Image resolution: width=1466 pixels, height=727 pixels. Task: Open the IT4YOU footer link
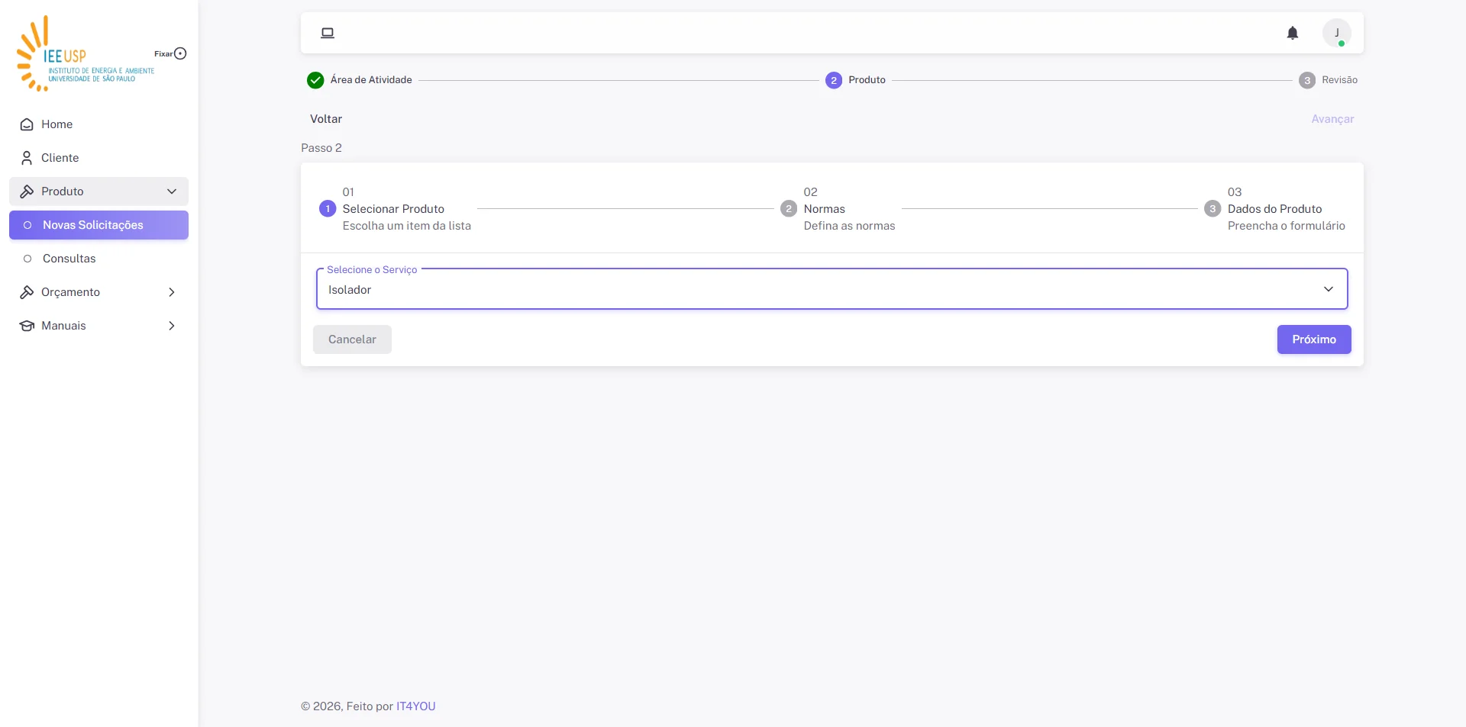pos(416,706)
